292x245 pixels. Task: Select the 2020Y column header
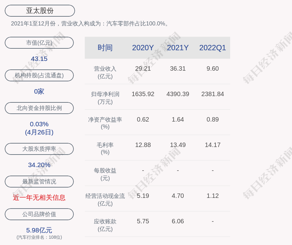(143, 48)
